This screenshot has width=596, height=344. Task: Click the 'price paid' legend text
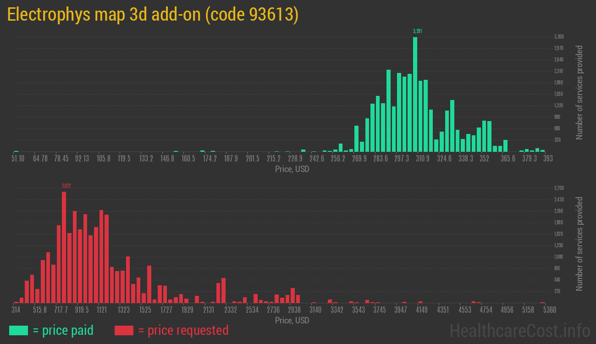click(63, 330)
